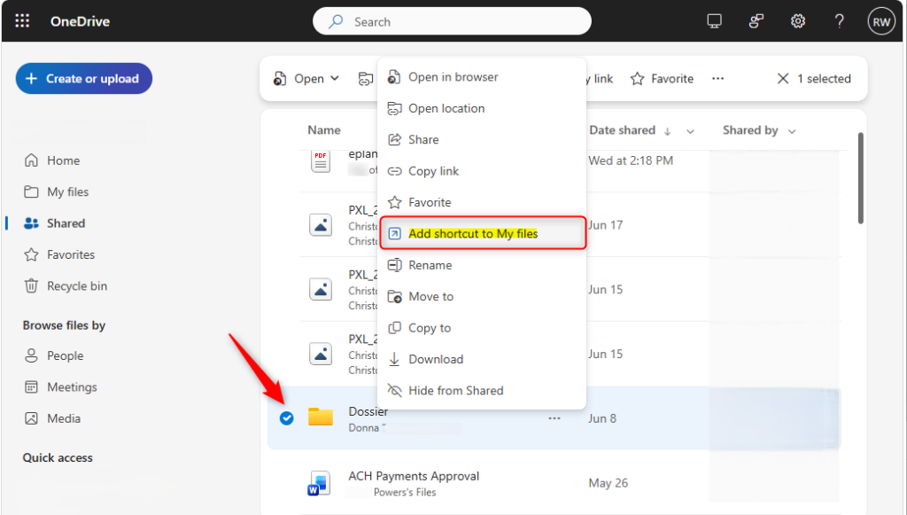The image size is (907, 515).
Task: Click the Wed at 2:18 PM cell
Action: pyautogui.click(x=631, y=160)
